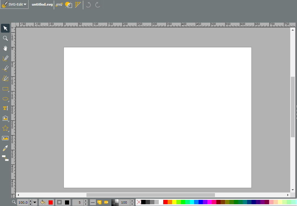Click the horizontal scrollbar left arrow
Screen dimensions: 297x206
click(18, 195)
